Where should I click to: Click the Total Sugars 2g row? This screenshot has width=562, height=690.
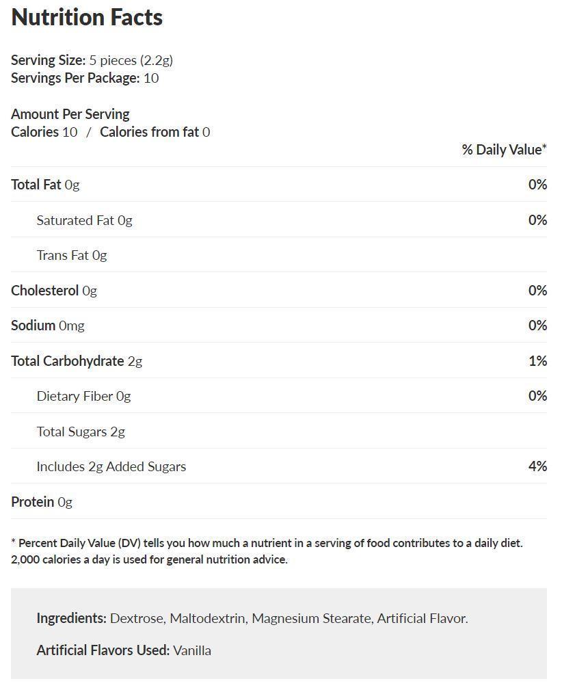point(81,432)
